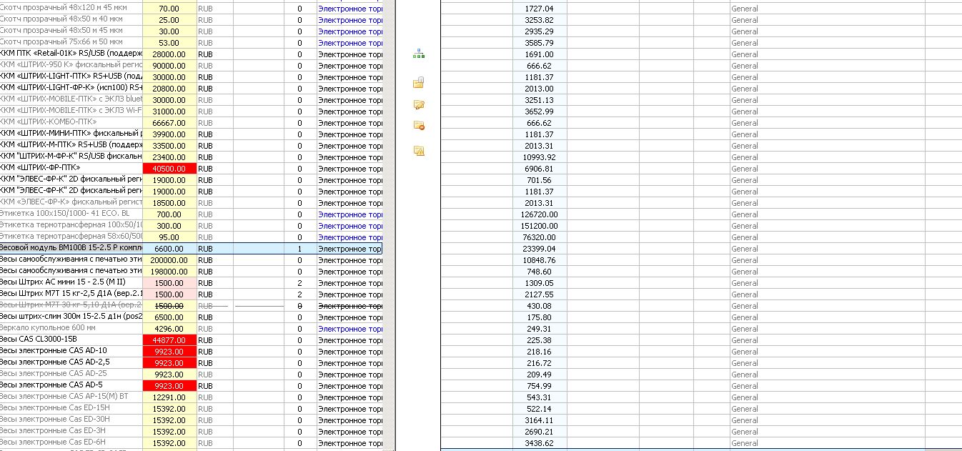This screenshot has width=962, height=451.
Task: Click value 430.08 in right table
Action: click(540, 306)
